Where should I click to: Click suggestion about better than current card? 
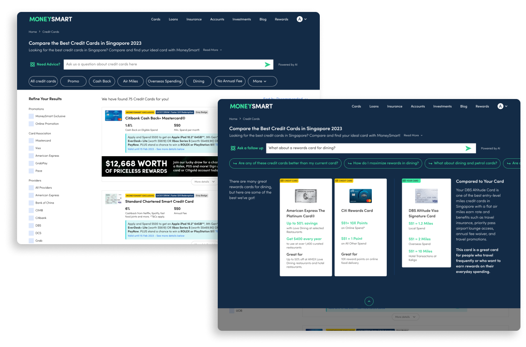pos(286,163)
